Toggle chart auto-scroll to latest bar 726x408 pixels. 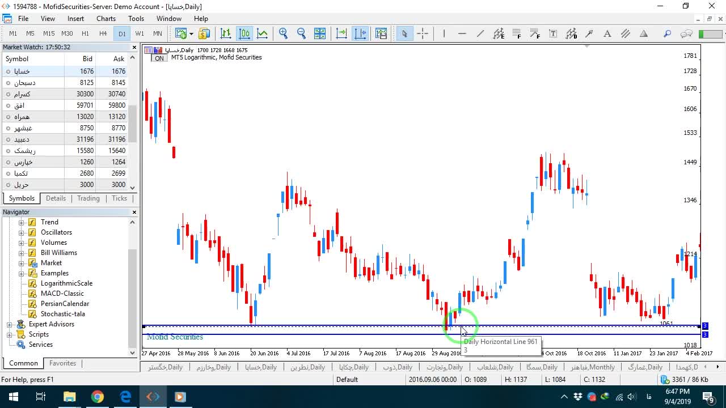click(x=341, y=33)
